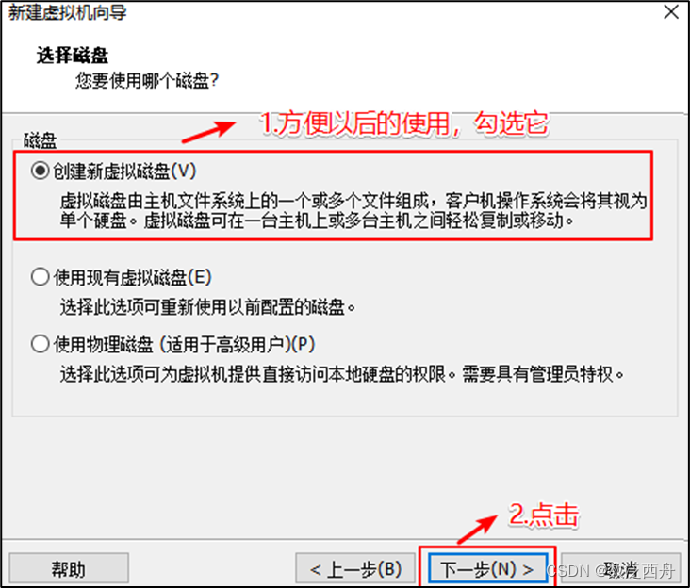Click description 选择此选项可重新使用以前配置的磁盘
This screenshot has height=588, width=690.
pyautogui.click(x=207, y=307)
